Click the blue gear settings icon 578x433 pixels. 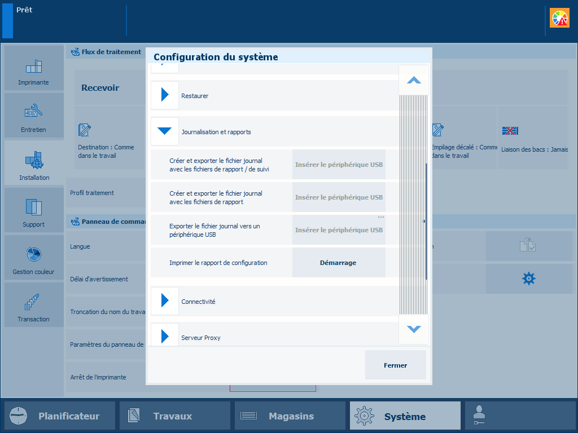[528, 279]
